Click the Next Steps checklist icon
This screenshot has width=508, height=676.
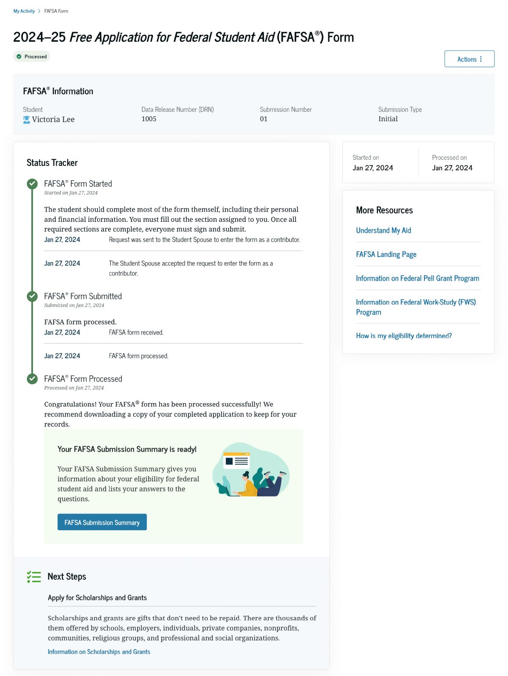click(x=34, y=577)
